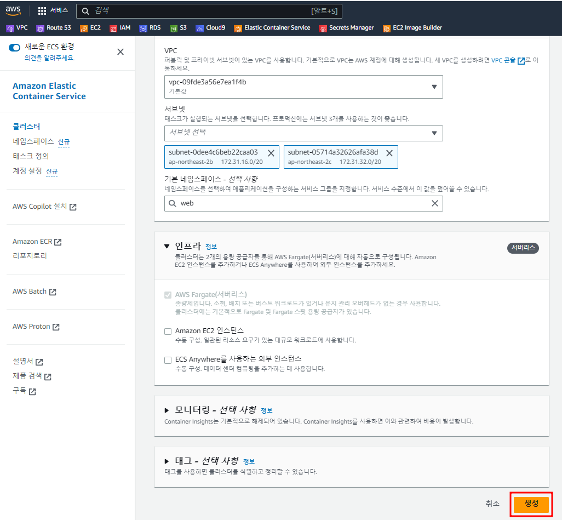The height and width of the screenshot is (520, 562).
Task: Open the RDS shortcut icon
Action: [x=143, y=28]
